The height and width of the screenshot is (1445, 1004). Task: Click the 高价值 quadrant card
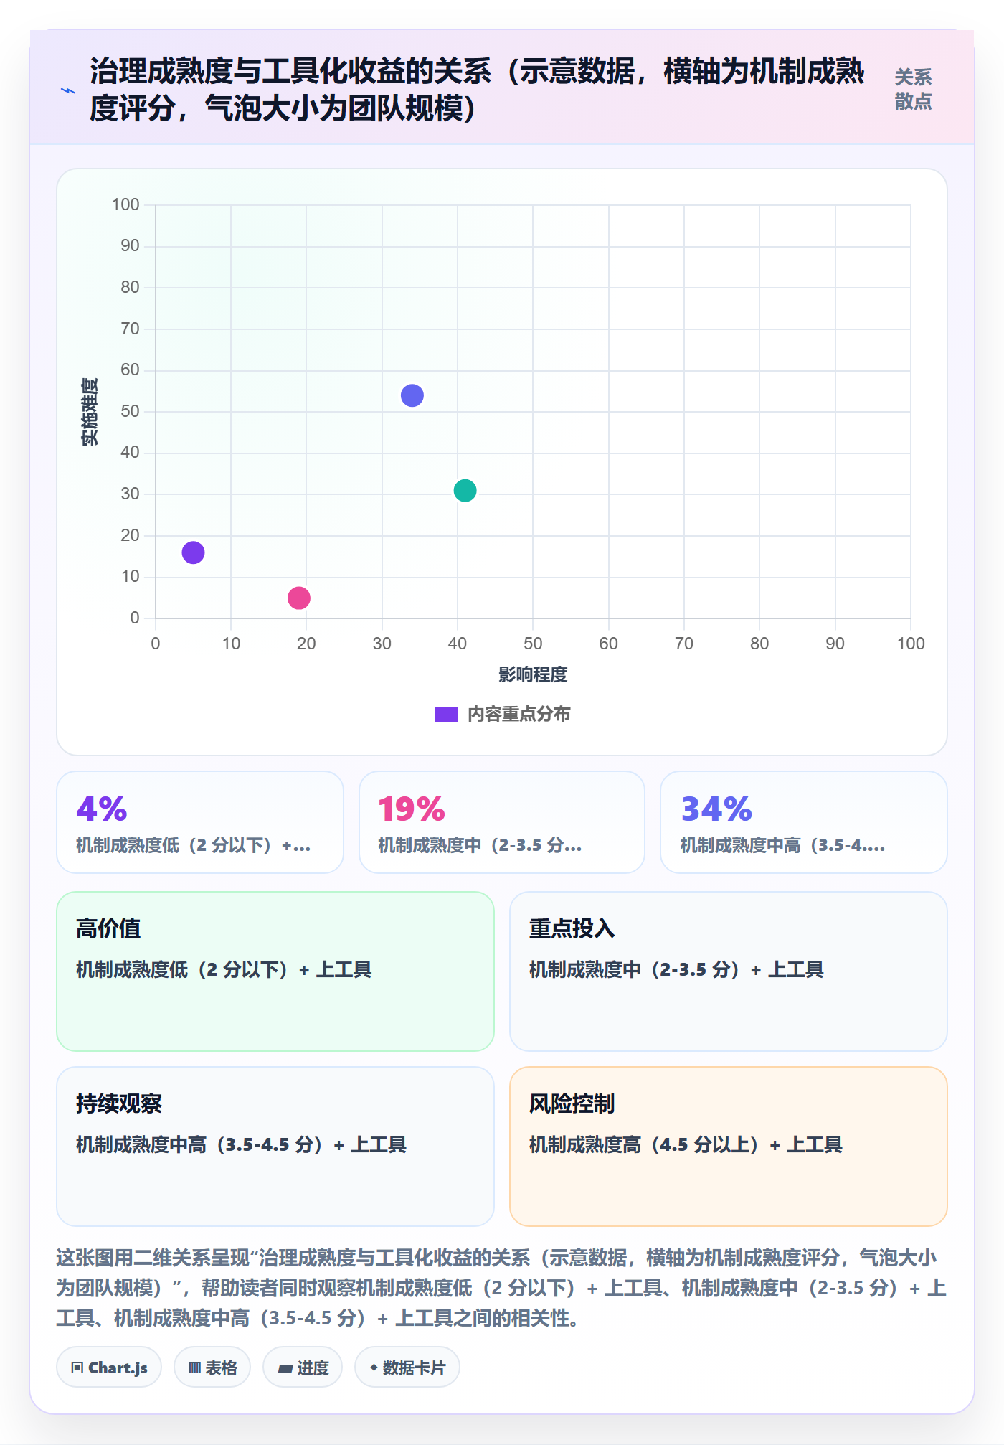[275, 971]
